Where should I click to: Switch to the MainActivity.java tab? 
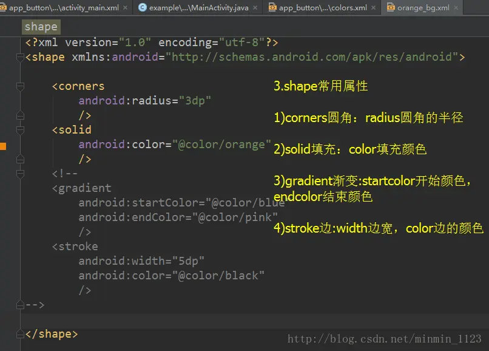(x=198, y=8)
